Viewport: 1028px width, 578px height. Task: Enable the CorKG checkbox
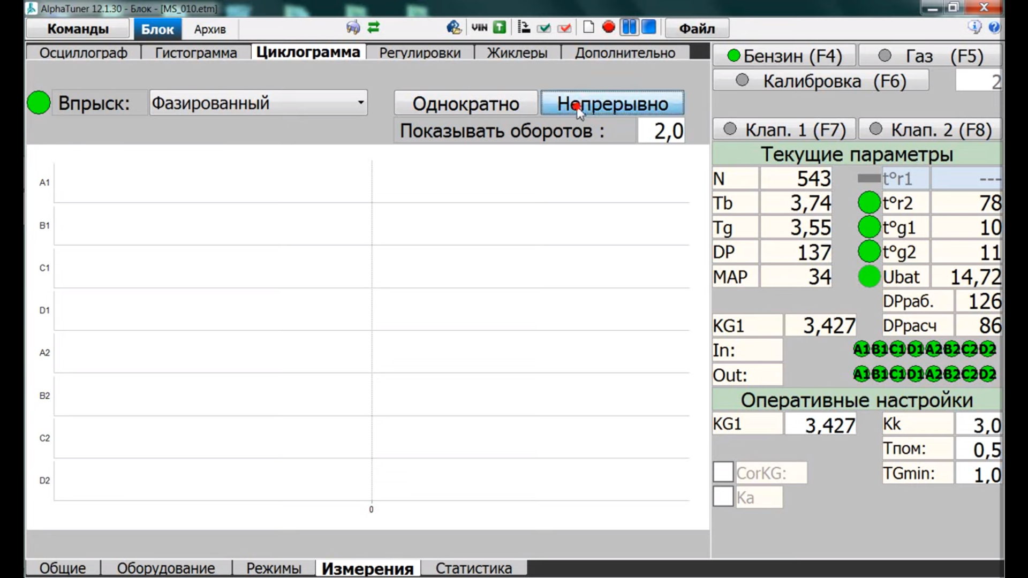[x=723, y=473]
